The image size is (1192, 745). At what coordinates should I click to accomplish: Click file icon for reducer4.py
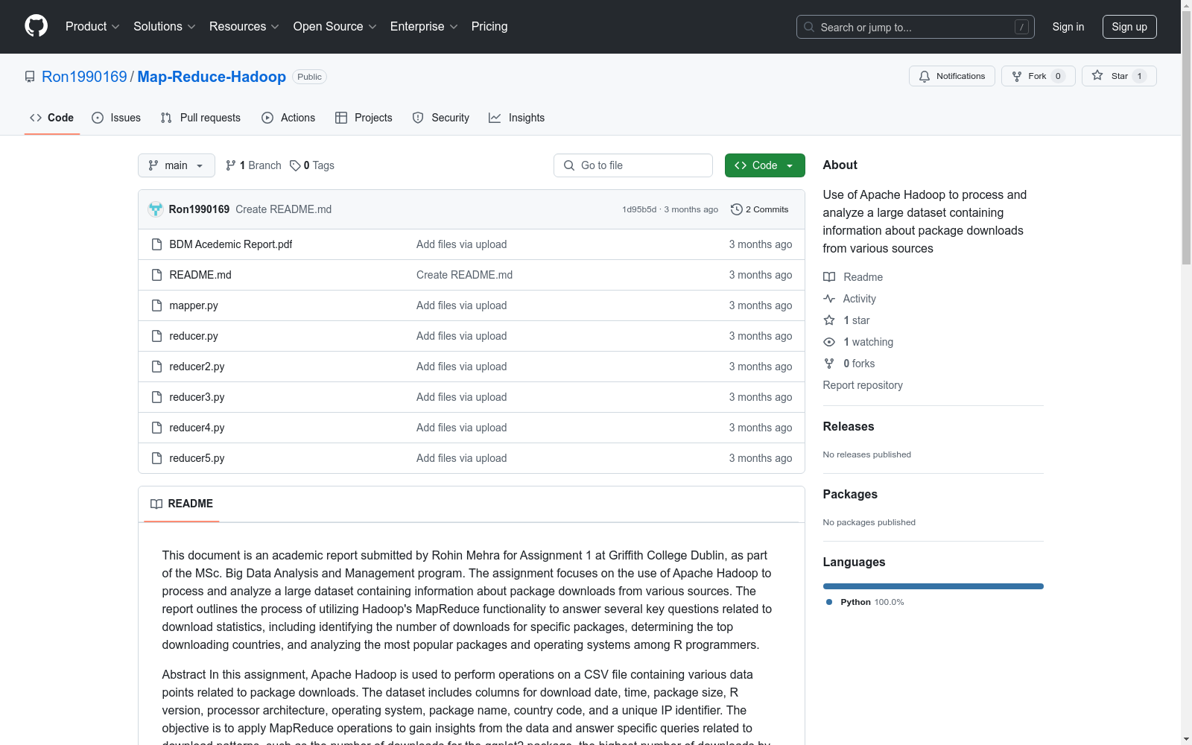point(156,428)
